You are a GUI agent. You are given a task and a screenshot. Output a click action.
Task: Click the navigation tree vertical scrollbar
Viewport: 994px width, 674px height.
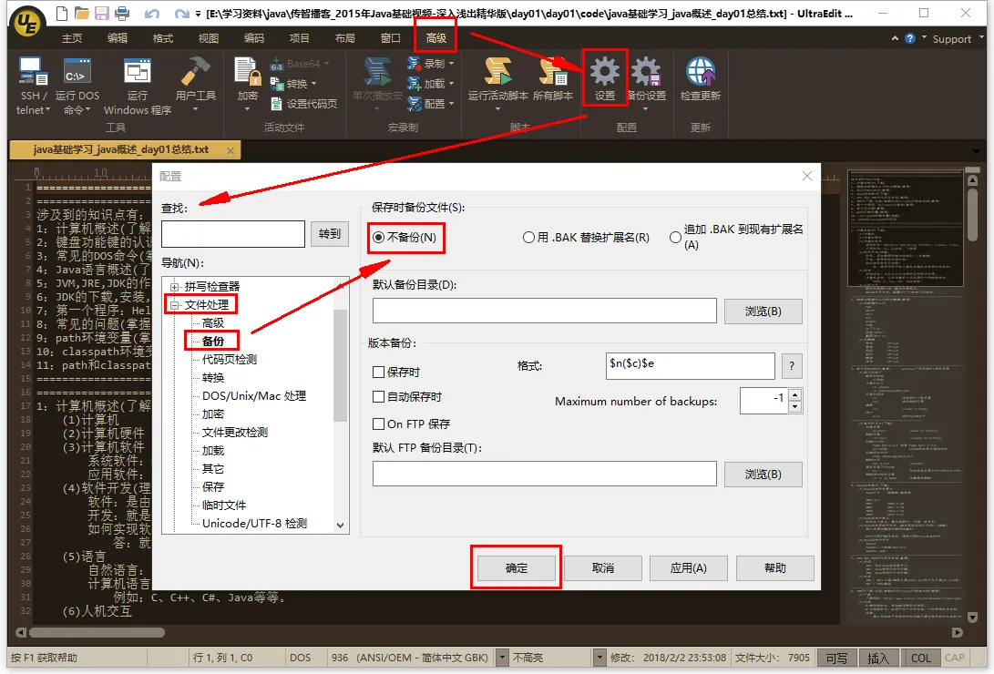tap(341, 364)
